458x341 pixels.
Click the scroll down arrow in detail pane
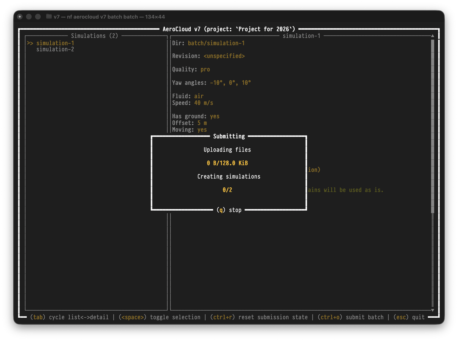[432, 310]
